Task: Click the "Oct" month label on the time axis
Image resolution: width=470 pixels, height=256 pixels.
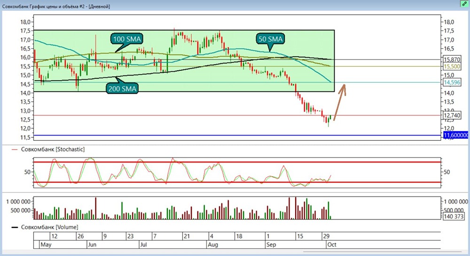Action: (332, 245)
